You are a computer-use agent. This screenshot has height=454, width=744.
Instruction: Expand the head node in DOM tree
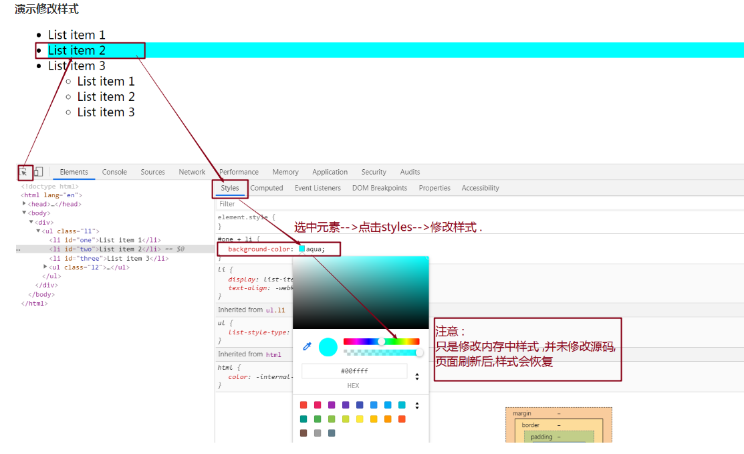[x=24, y=203]
